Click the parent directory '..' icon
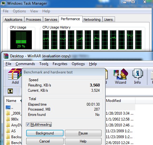Viewport: 153px width, 145px height. [x=8, y=108]
